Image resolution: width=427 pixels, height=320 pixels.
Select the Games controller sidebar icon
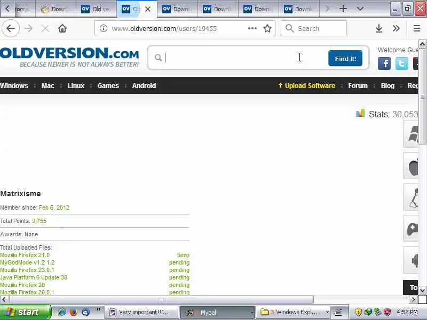411,229
